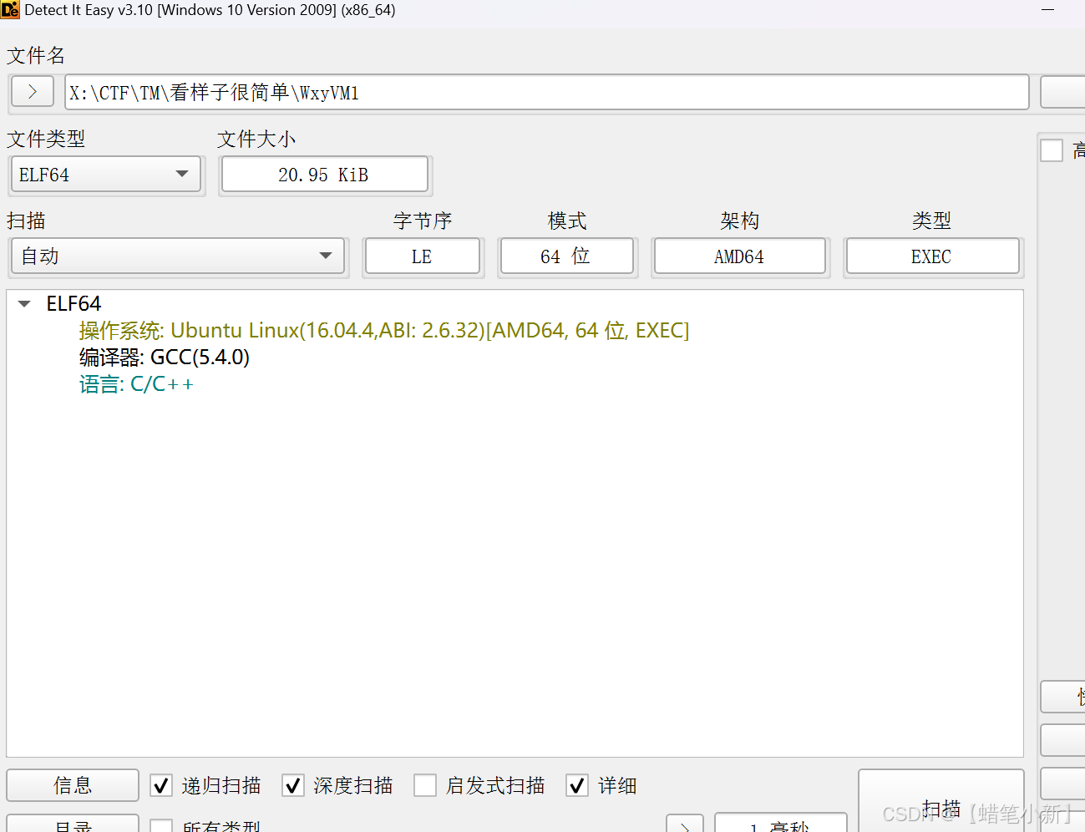
Task: Toggle the 递归扫描 checkbox
Action: coord(161,785)
